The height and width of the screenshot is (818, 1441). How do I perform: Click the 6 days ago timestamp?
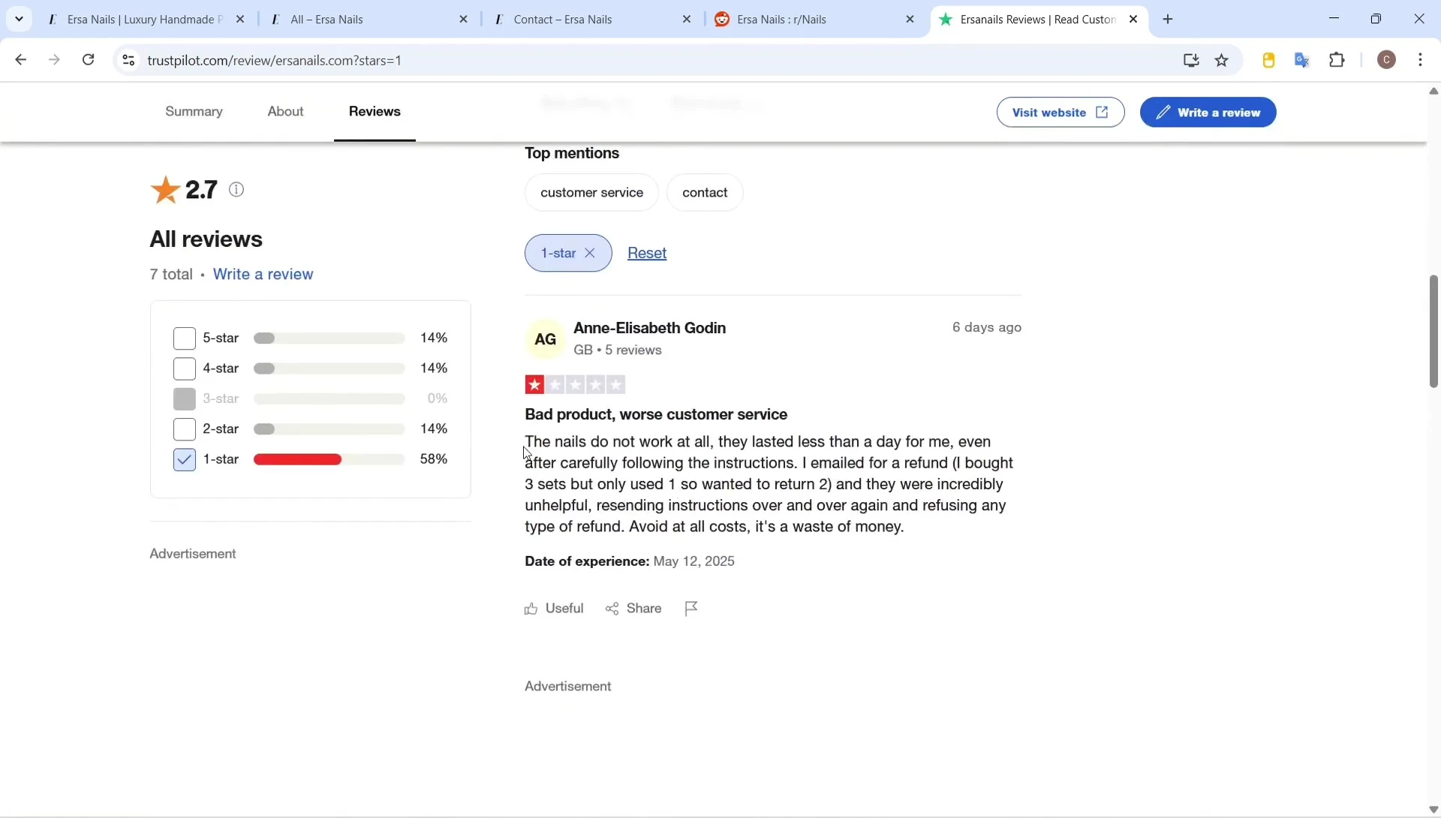coord(986,327)
